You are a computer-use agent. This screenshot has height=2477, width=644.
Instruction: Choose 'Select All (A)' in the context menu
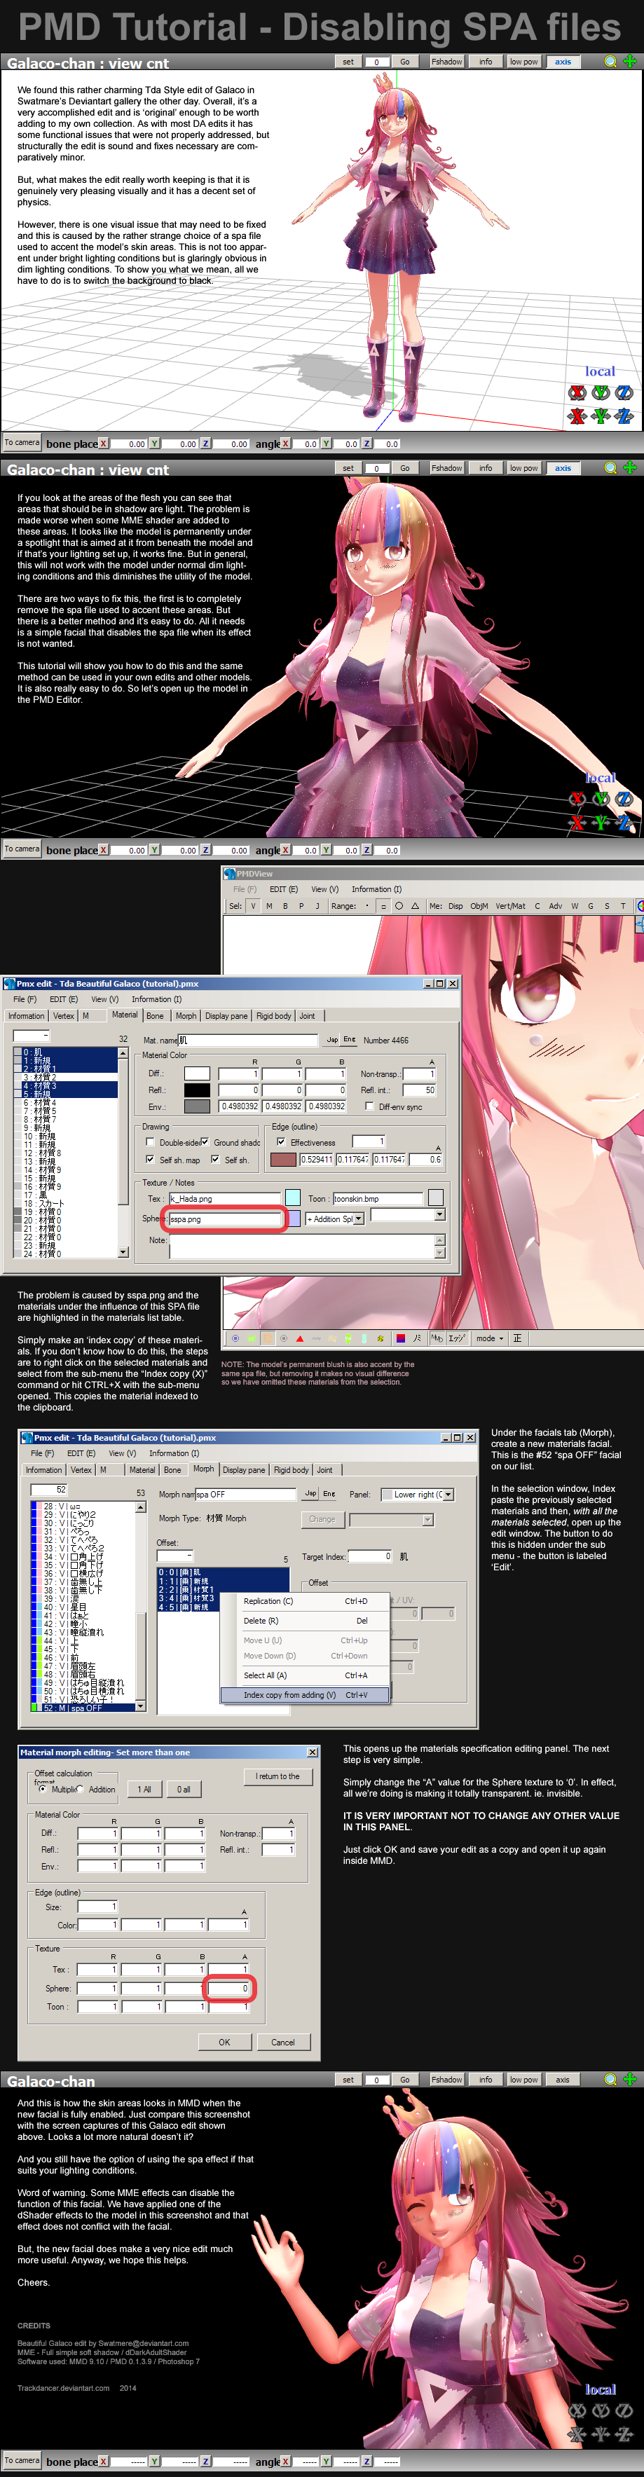click(x=305, y=1675)
